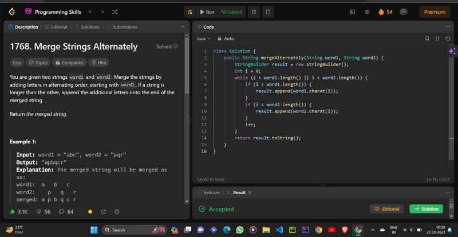Open the Windows Start button
This screenshot has height=237, width=458.
coord(94,230)
